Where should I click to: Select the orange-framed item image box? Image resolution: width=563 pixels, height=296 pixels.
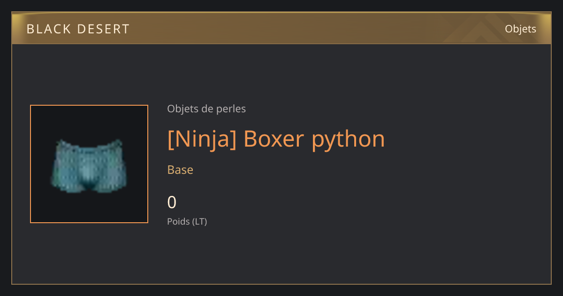click(x=89, y=164)
